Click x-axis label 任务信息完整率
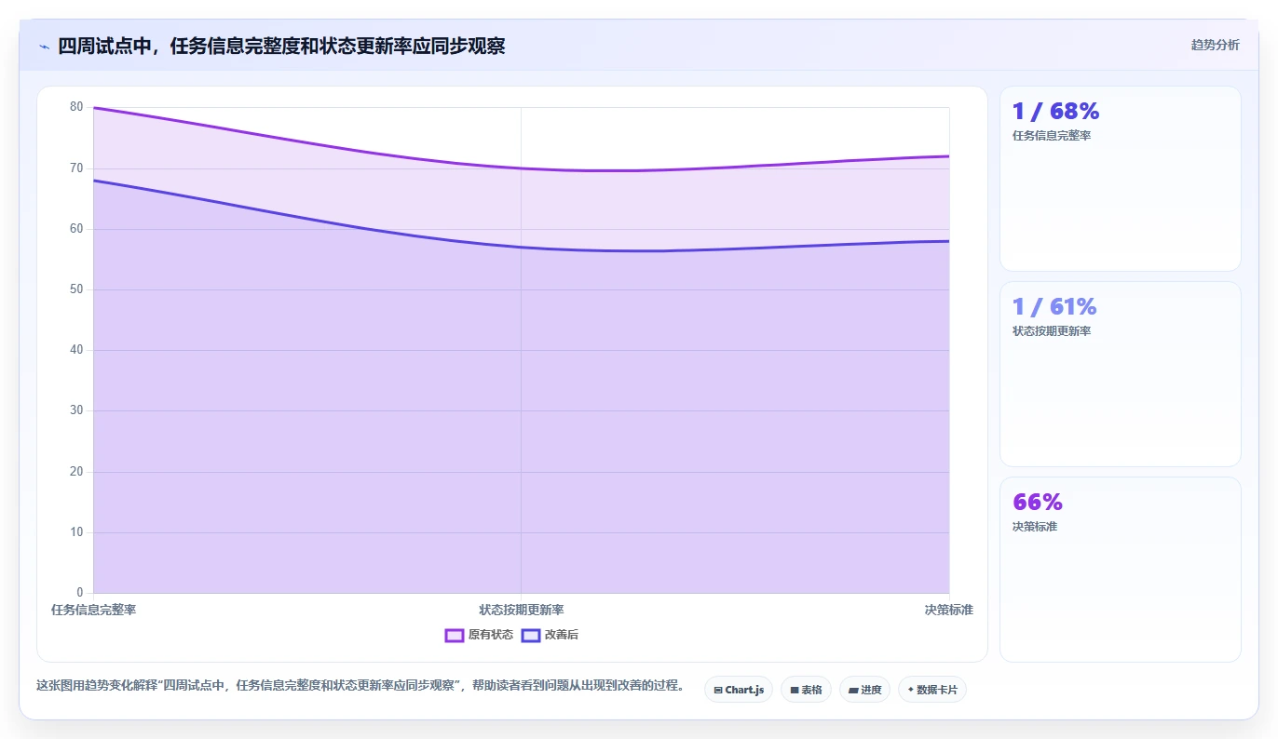The height and width of the screenshot is (739, 1278). (x=93, y=611)
